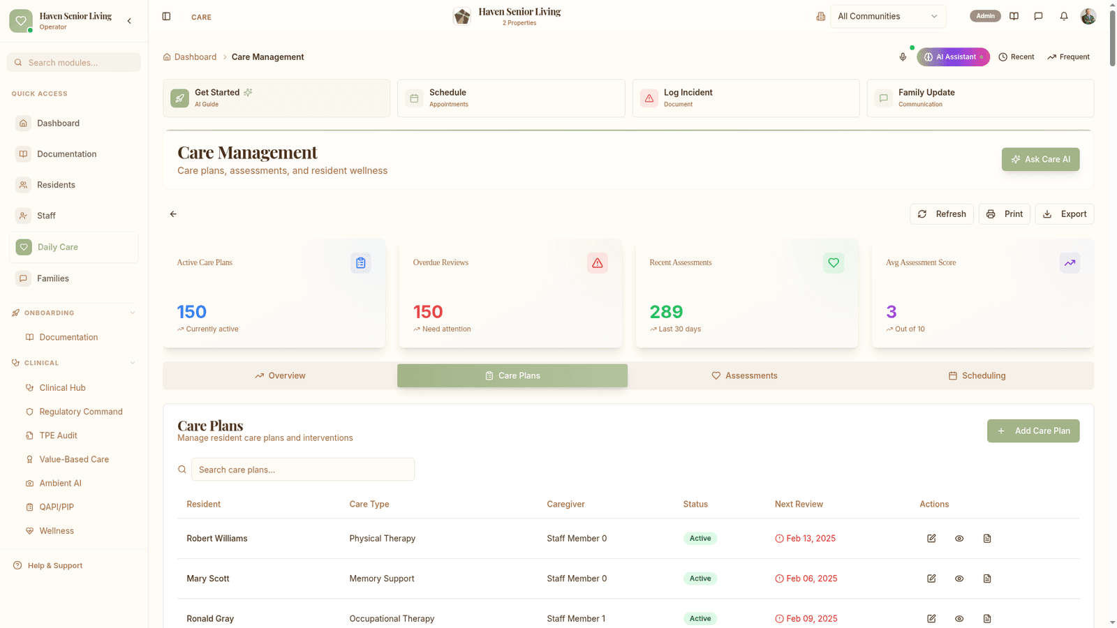Click the microphone voice input icon
This screenshot has width=1117, height=628.
point(903,57)
